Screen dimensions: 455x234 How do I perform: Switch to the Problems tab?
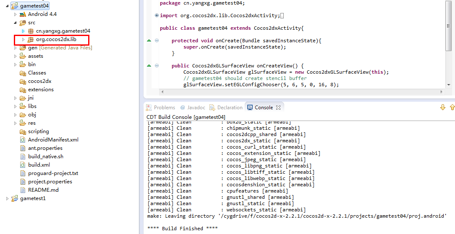click(x=161, y=107)
